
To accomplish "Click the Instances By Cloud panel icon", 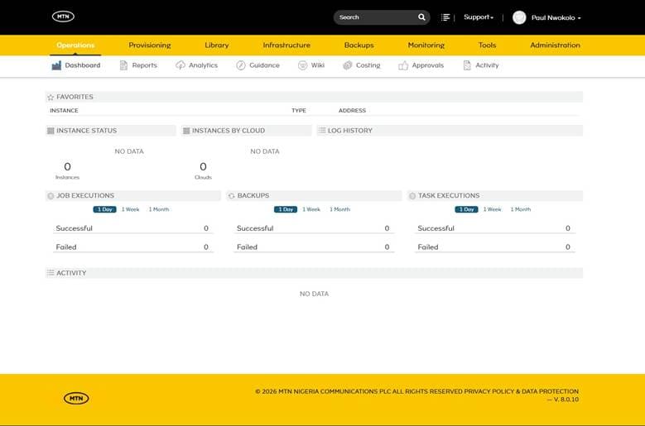I will tap(186, 131).
